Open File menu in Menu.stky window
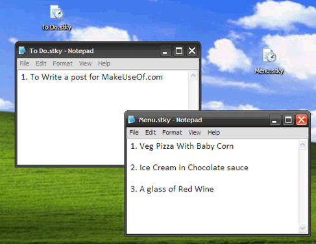This screenshot has width=316, height=244. (x=134, y=133)
